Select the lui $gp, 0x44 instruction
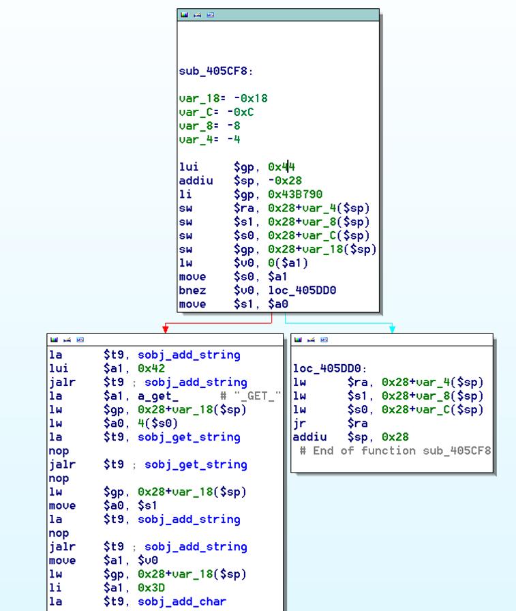Viewport: 516px width, 611px height. [237, 167]
